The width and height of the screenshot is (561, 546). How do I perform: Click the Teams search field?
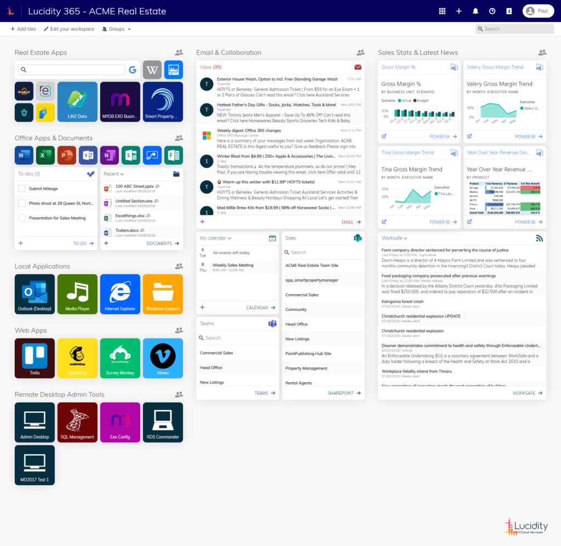[x=238, y=338]
